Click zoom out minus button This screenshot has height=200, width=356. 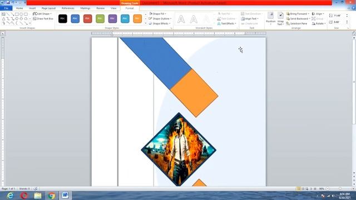tap(328, 189)
